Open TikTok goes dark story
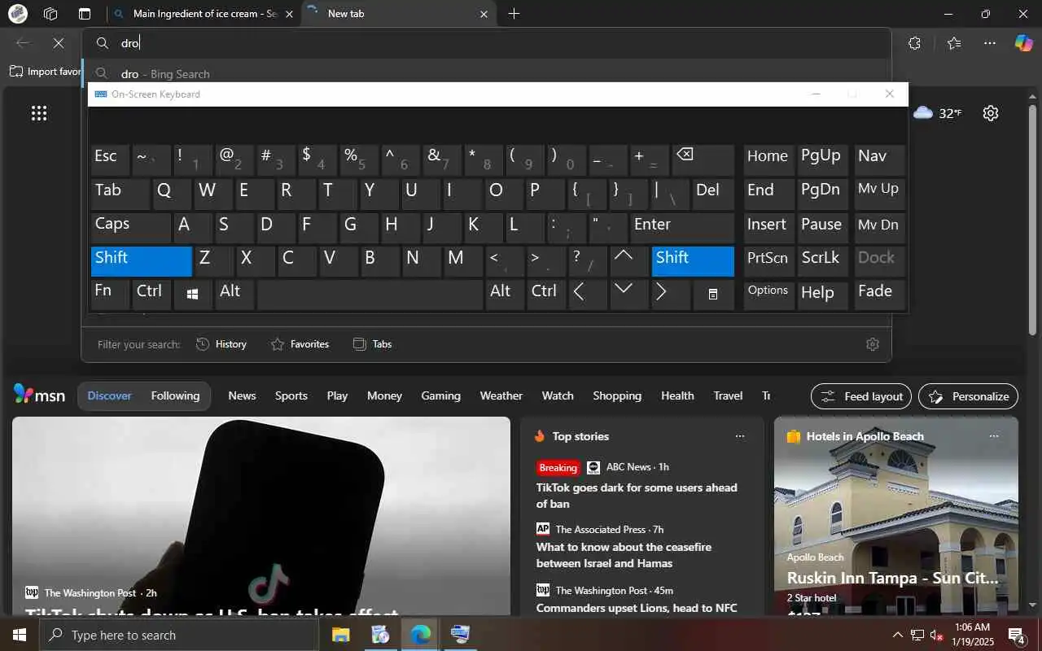 pyautogui.click(x=637, y=496)
